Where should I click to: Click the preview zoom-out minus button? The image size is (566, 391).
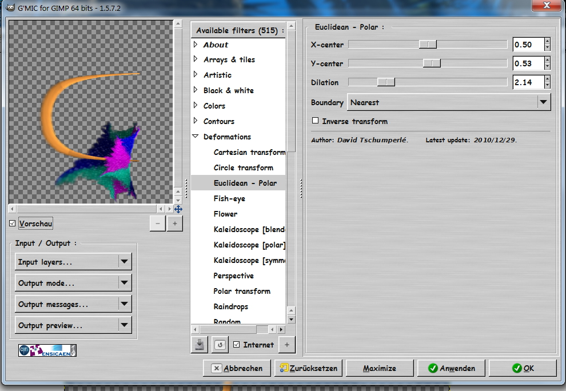coord(158,224)
